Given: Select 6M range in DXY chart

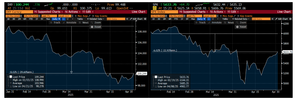Looking at the screenshot, I should 25,19.
